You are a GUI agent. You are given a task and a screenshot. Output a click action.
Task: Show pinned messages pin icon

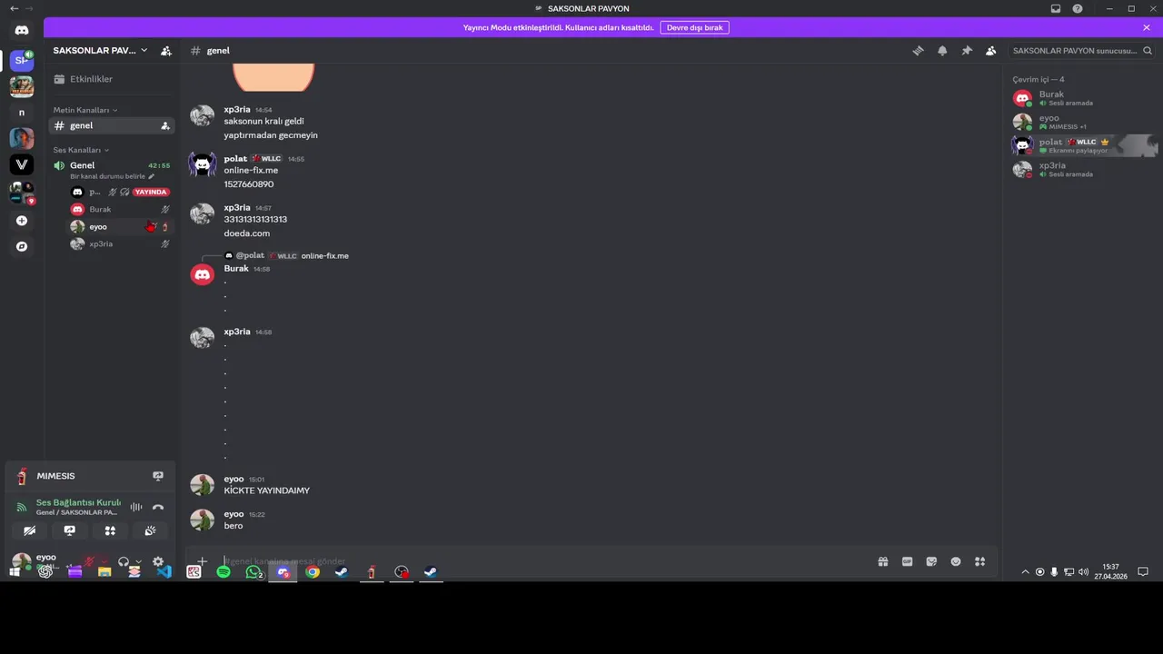coord(967,51)
